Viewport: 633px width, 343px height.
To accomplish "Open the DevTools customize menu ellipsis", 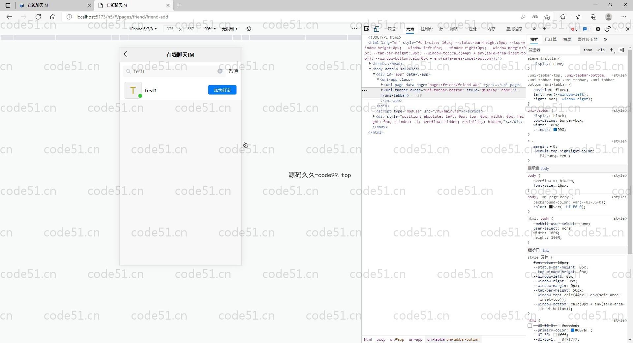I will (618, 29).
